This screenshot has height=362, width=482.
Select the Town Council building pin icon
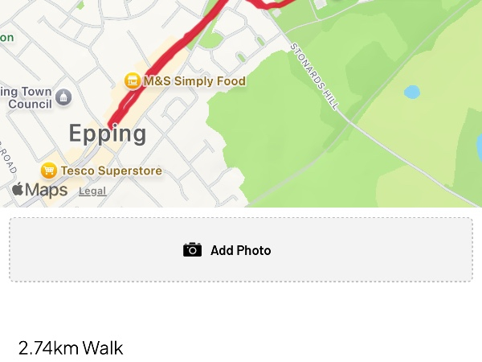tap(63, 98)
